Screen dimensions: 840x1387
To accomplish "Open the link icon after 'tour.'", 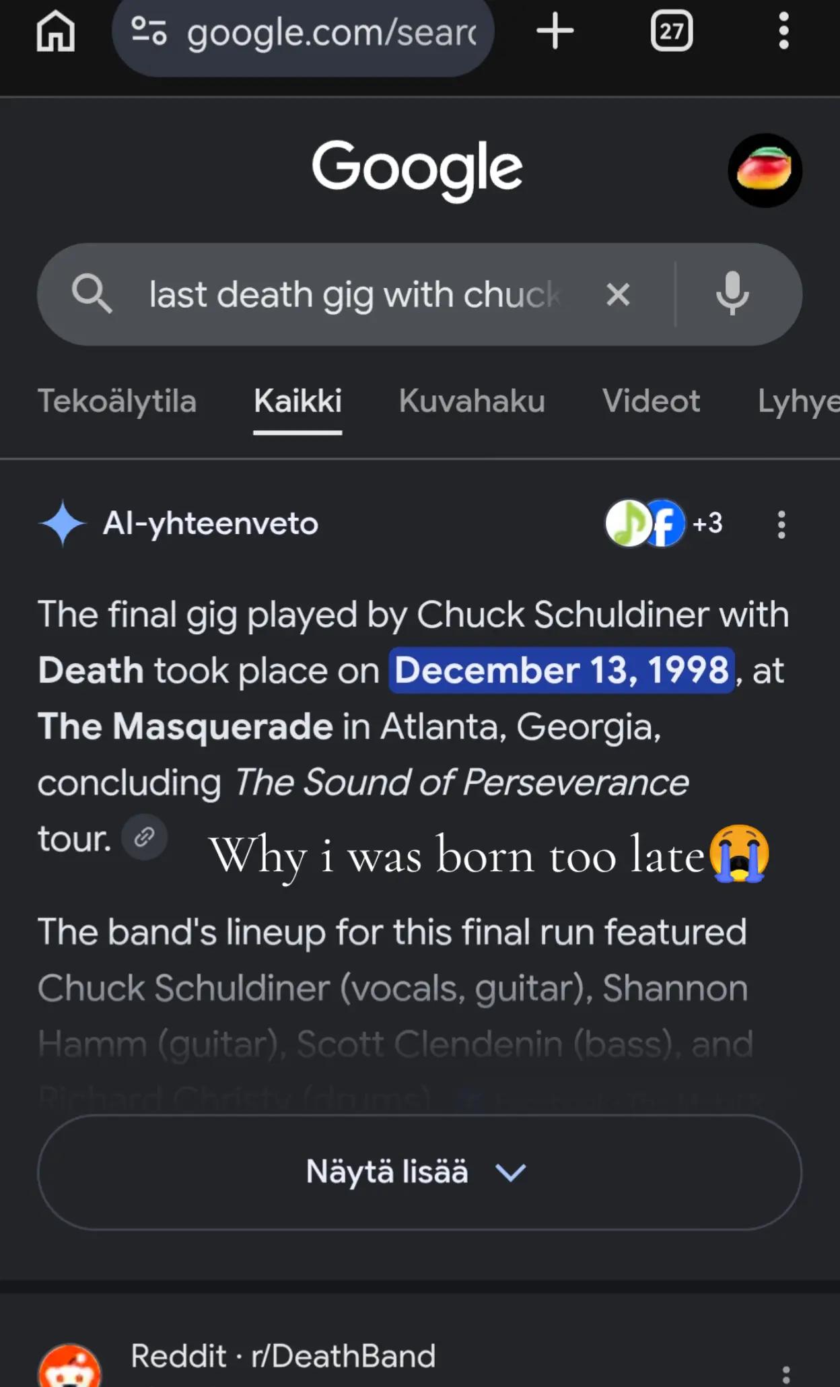I will pos(144,837).
